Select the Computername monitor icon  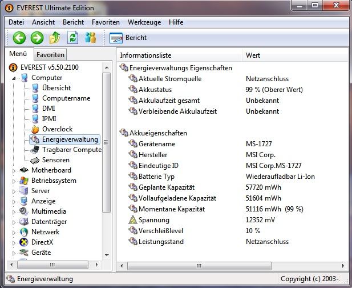[35, 98]
